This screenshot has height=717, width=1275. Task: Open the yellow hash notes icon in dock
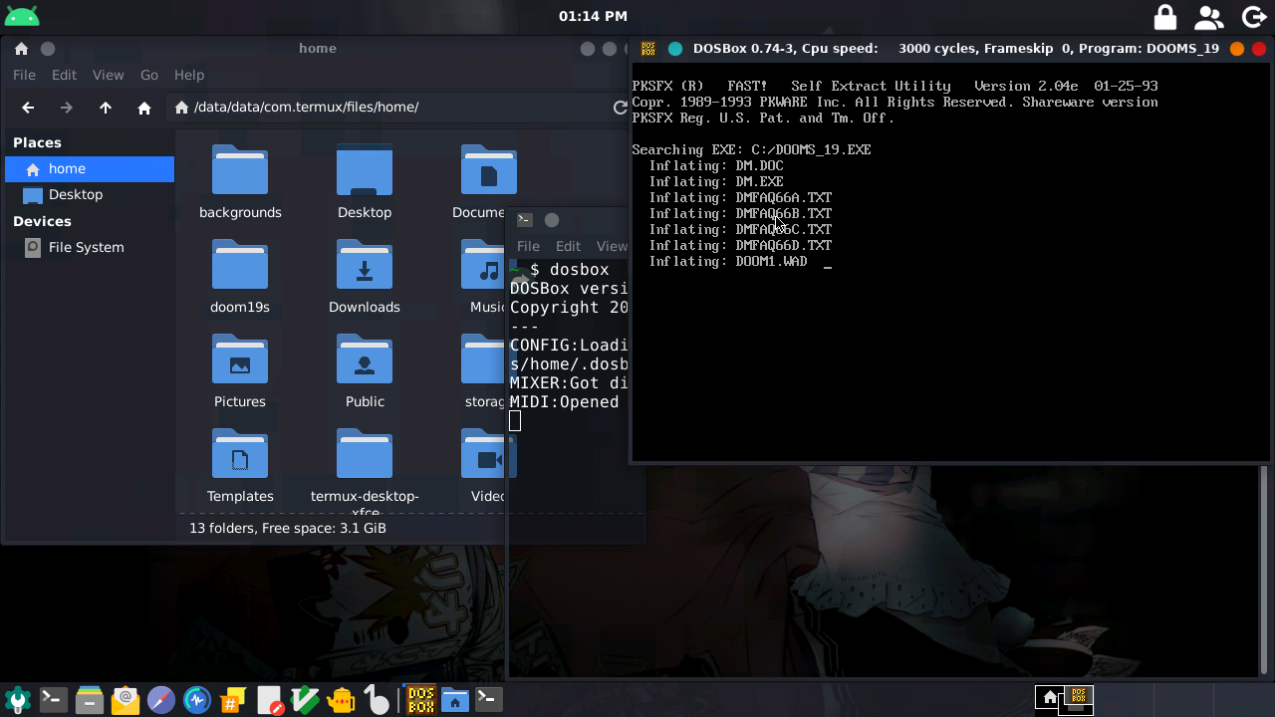click(233, 700)
